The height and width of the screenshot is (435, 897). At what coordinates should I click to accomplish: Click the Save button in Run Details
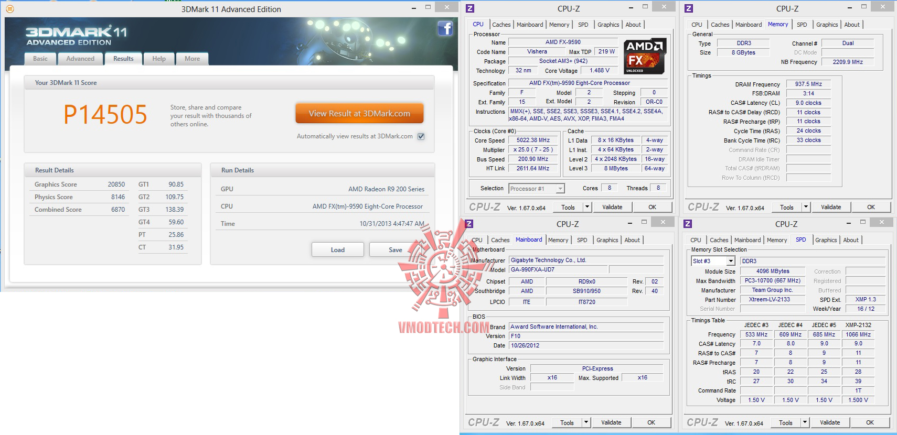[x=395, y=249]
